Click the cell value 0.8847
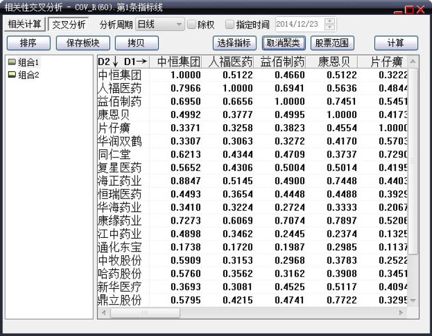This screenshot has height=336, width=432. tap(185, 181)
